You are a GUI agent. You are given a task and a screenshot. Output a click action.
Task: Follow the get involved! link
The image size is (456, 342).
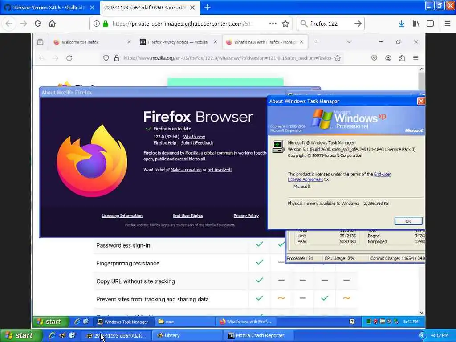coord(219,170)
